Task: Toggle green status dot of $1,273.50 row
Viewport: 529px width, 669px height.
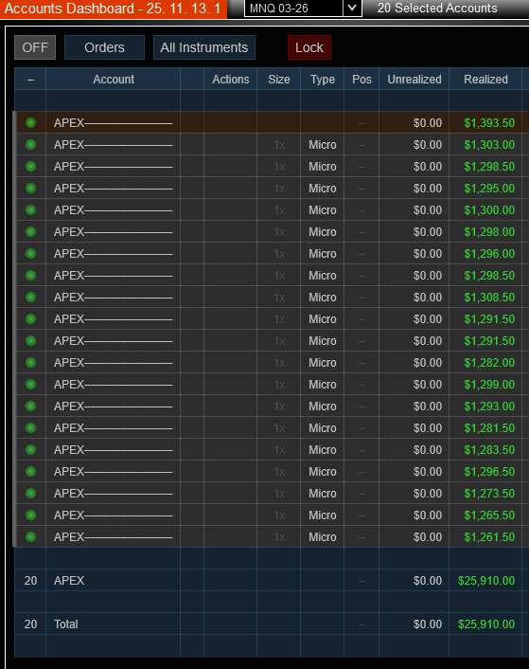Action: tap(30, 493)
